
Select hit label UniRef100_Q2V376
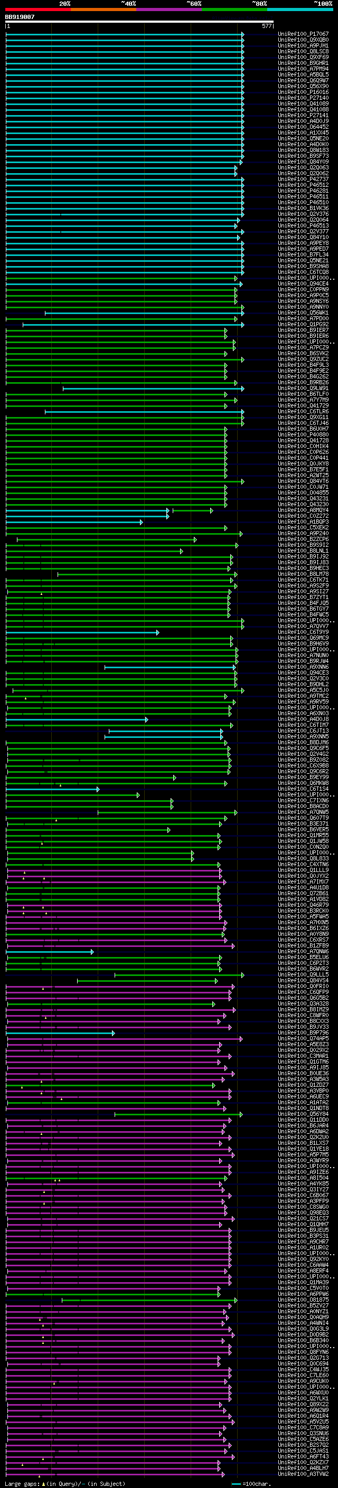(x=303, y=214)
